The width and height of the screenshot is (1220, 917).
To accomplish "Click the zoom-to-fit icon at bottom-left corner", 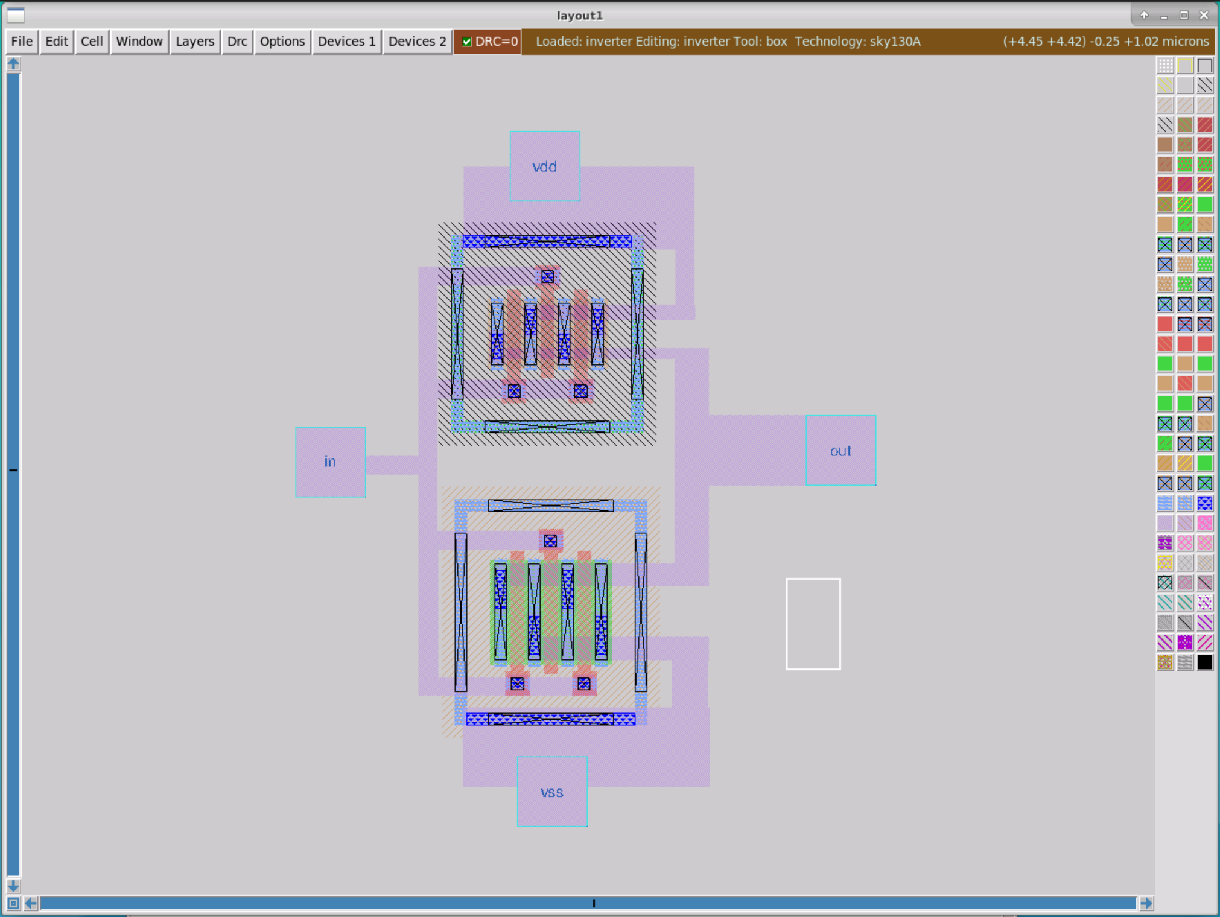I will point(13,903).
